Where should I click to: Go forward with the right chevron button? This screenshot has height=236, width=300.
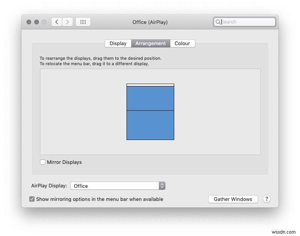coord(67,22)
